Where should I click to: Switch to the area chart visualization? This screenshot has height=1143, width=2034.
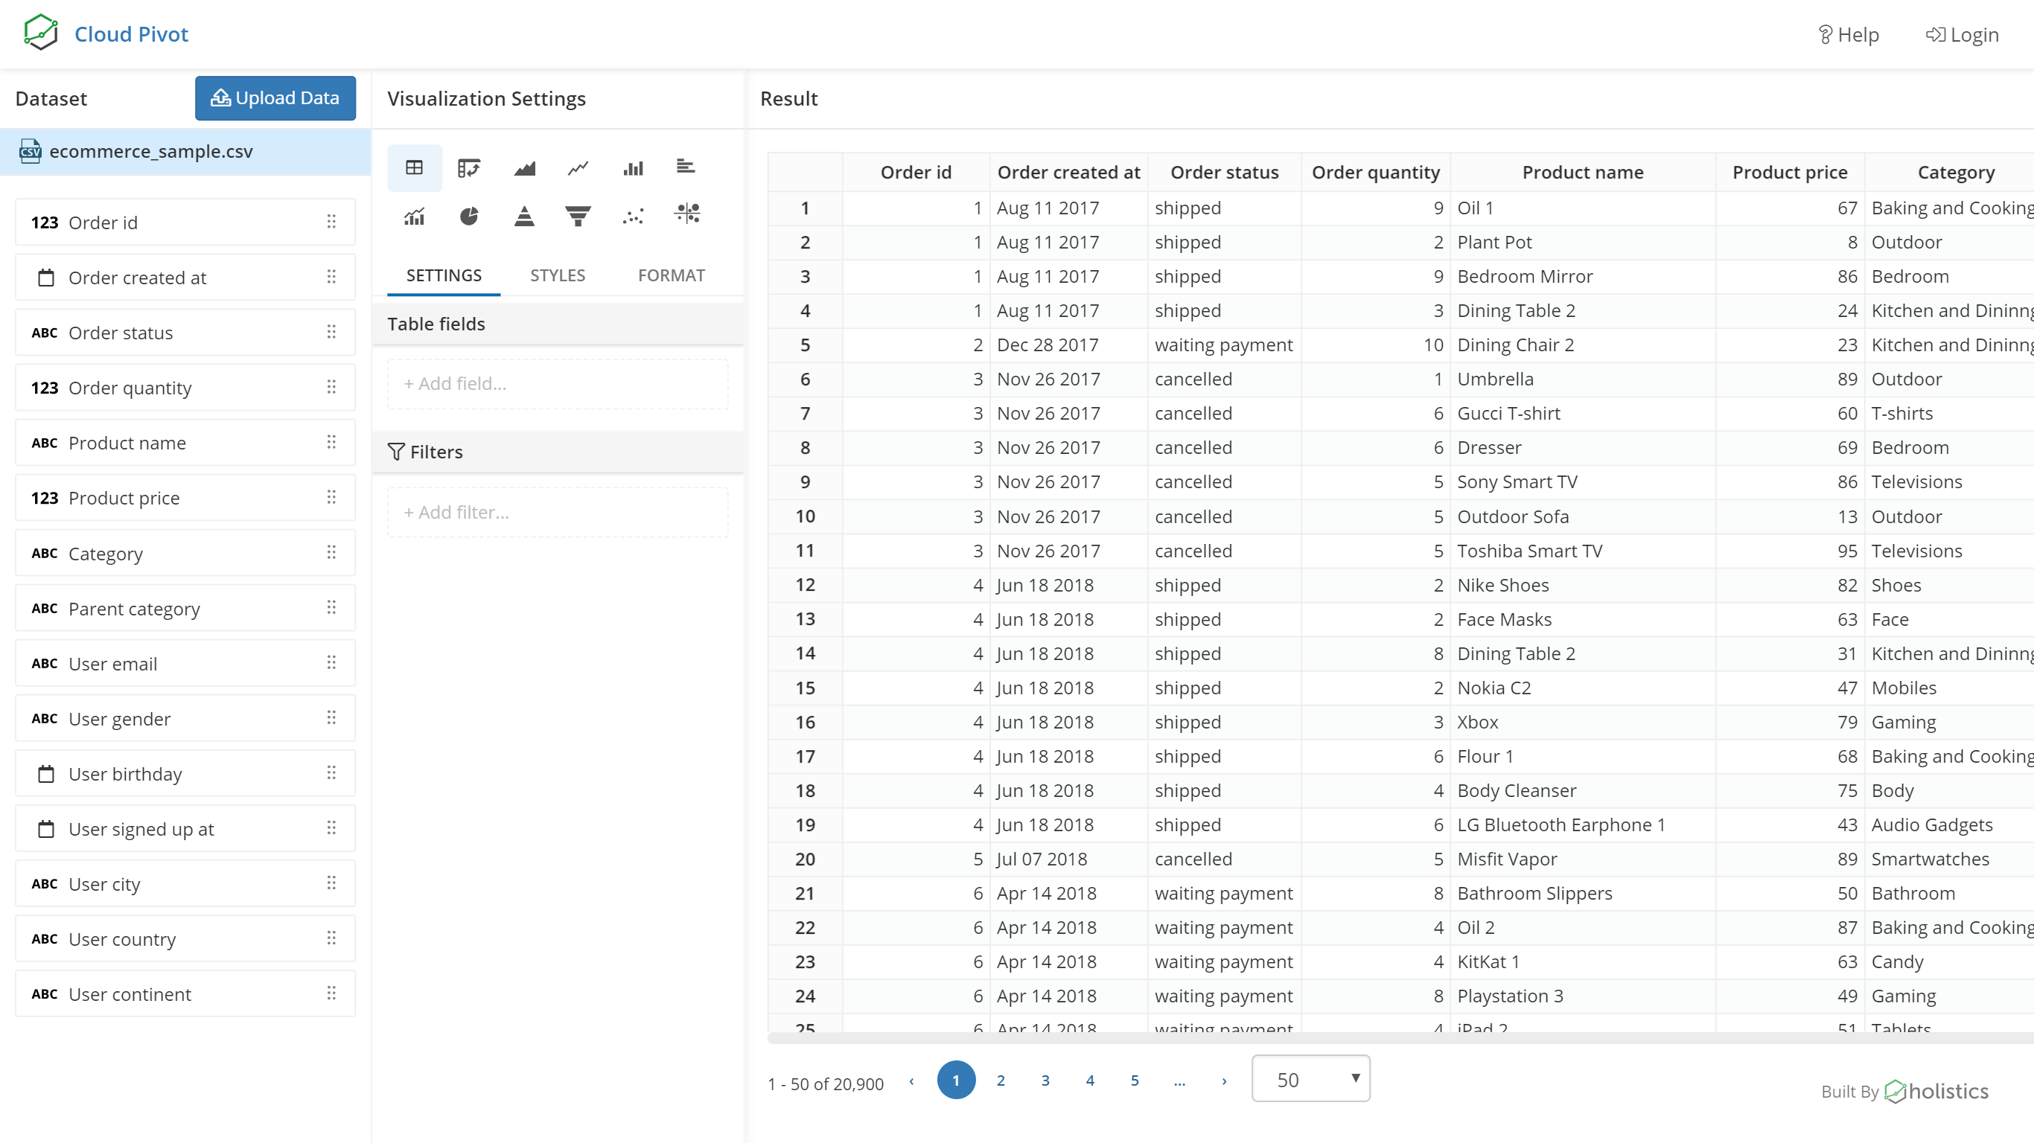[x=523, y=167]
